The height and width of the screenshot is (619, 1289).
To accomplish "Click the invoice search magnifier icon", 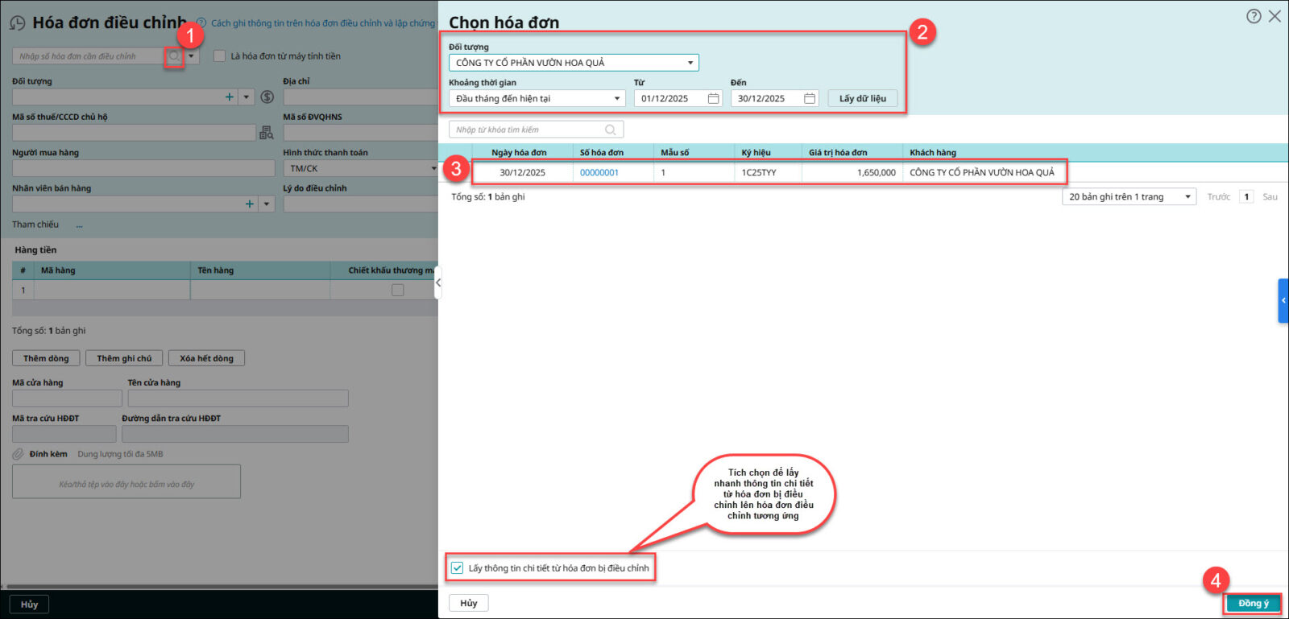I will tap(173, 56).
